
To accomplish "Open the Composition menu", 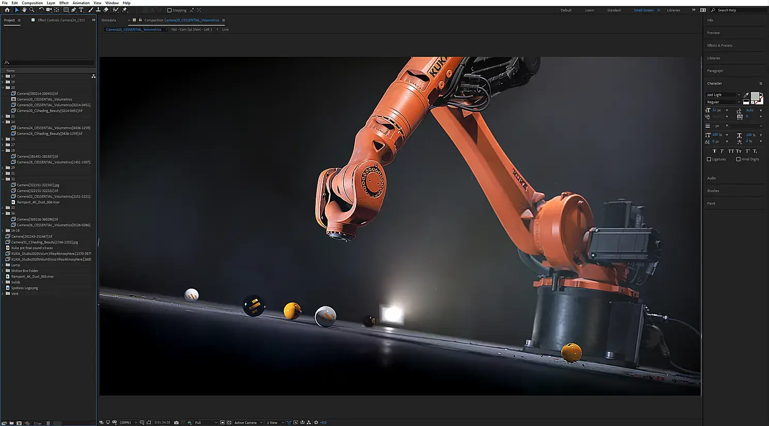I will (32, 3).
